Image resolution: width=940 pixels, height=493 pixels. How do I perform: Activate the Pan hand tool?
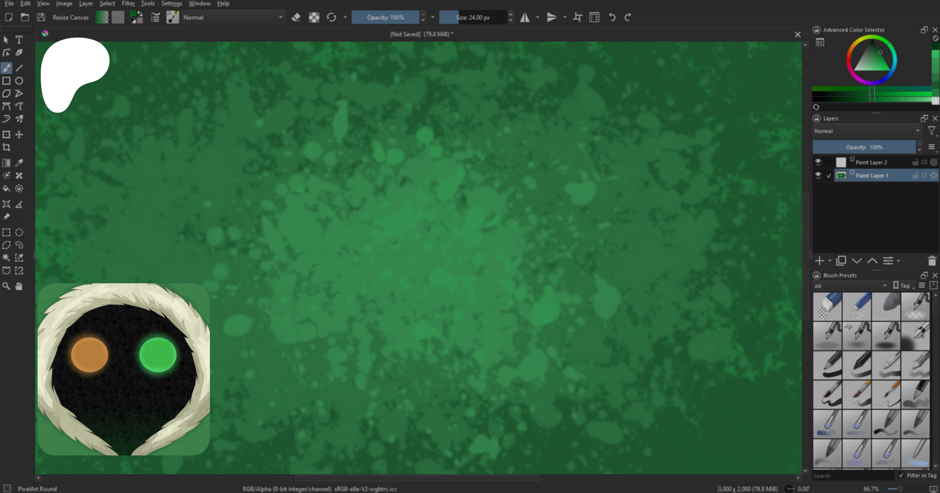tap(19, 286)
